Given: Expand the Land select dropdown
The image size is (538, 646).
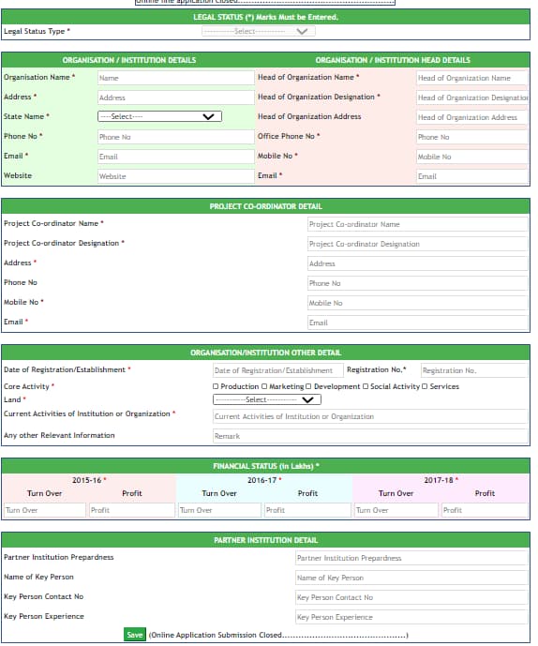Looking at the screenshot, I should [267, 399].
